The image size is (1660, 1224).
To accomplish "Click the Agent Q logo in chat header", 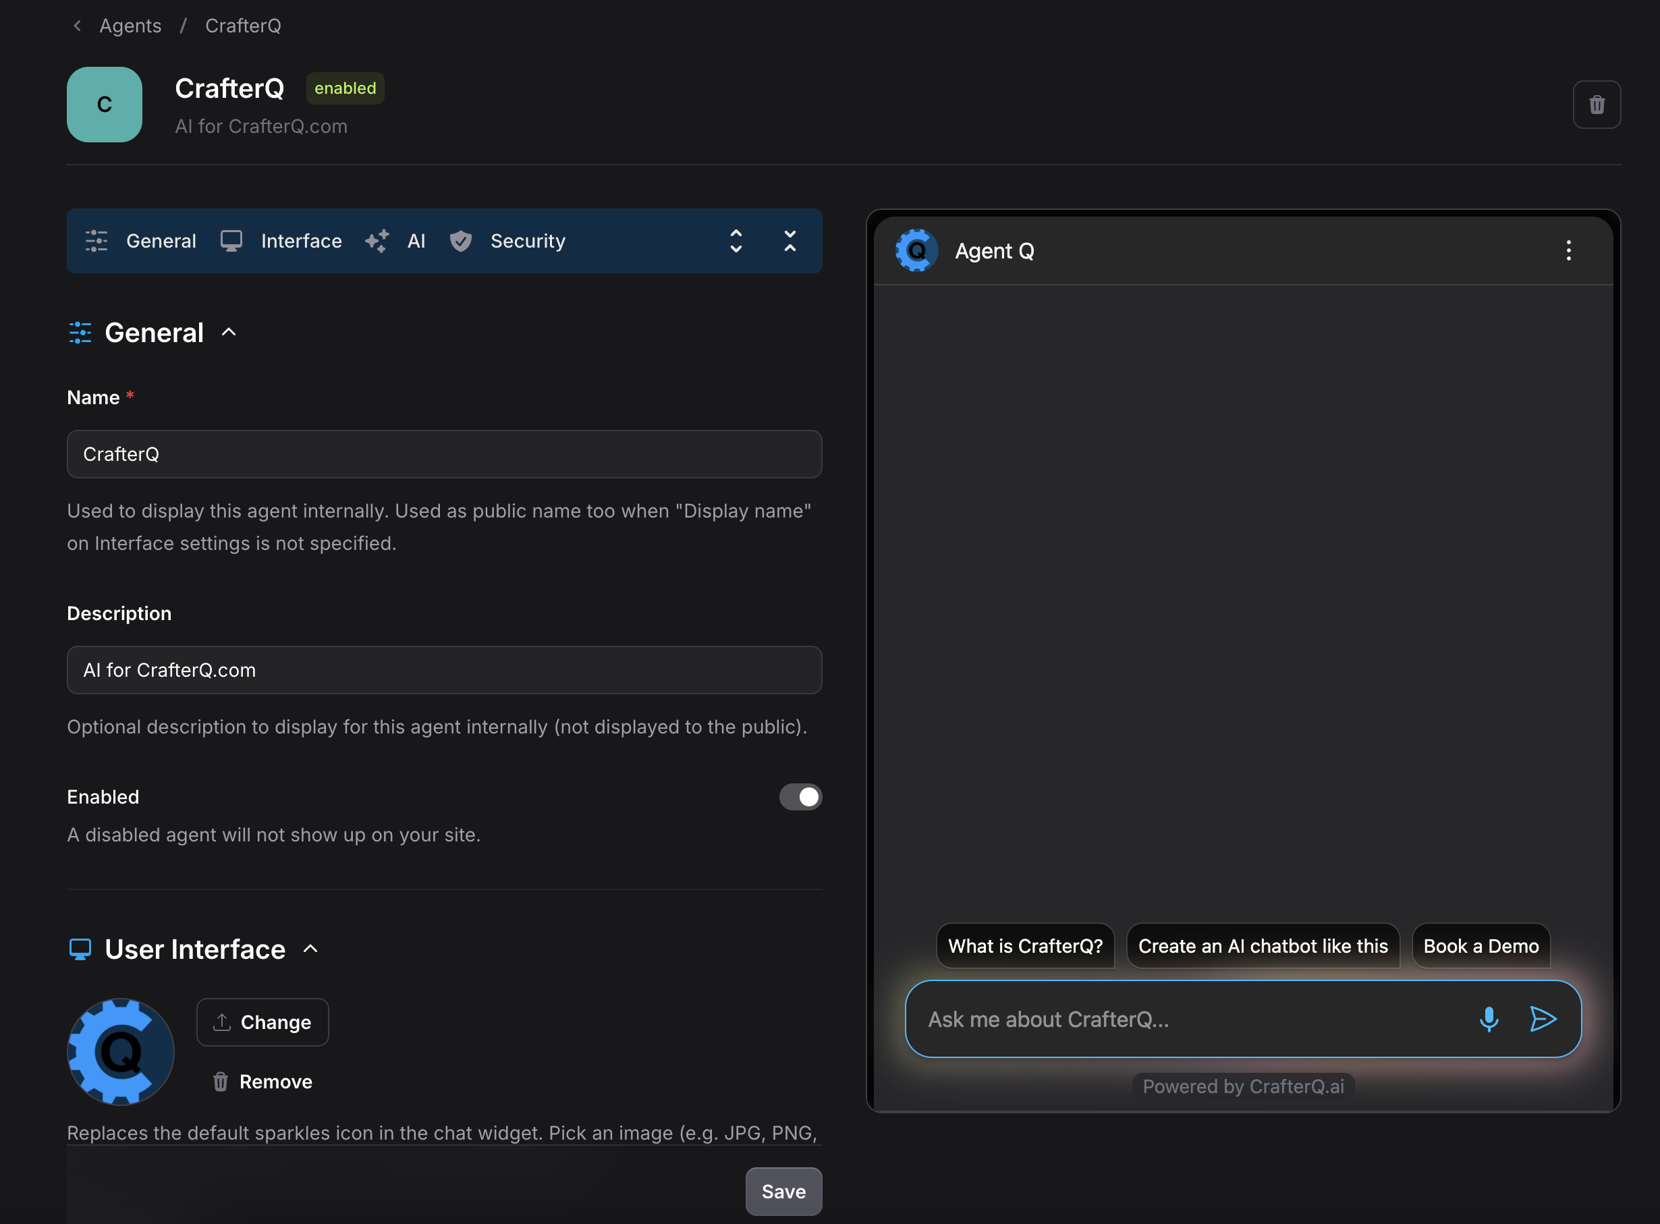I will [x=916, y=250].
